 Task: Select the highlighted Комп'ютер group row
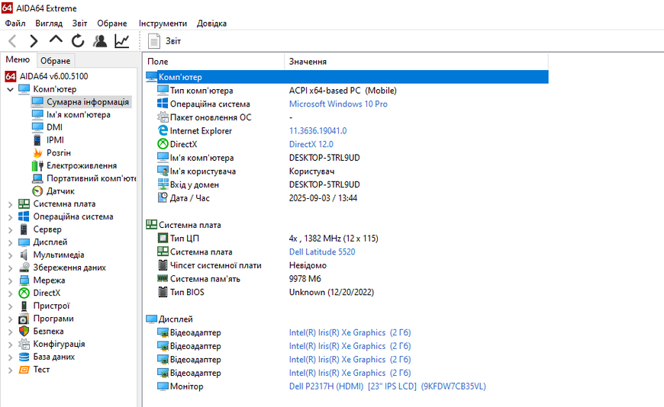[347, 77]
